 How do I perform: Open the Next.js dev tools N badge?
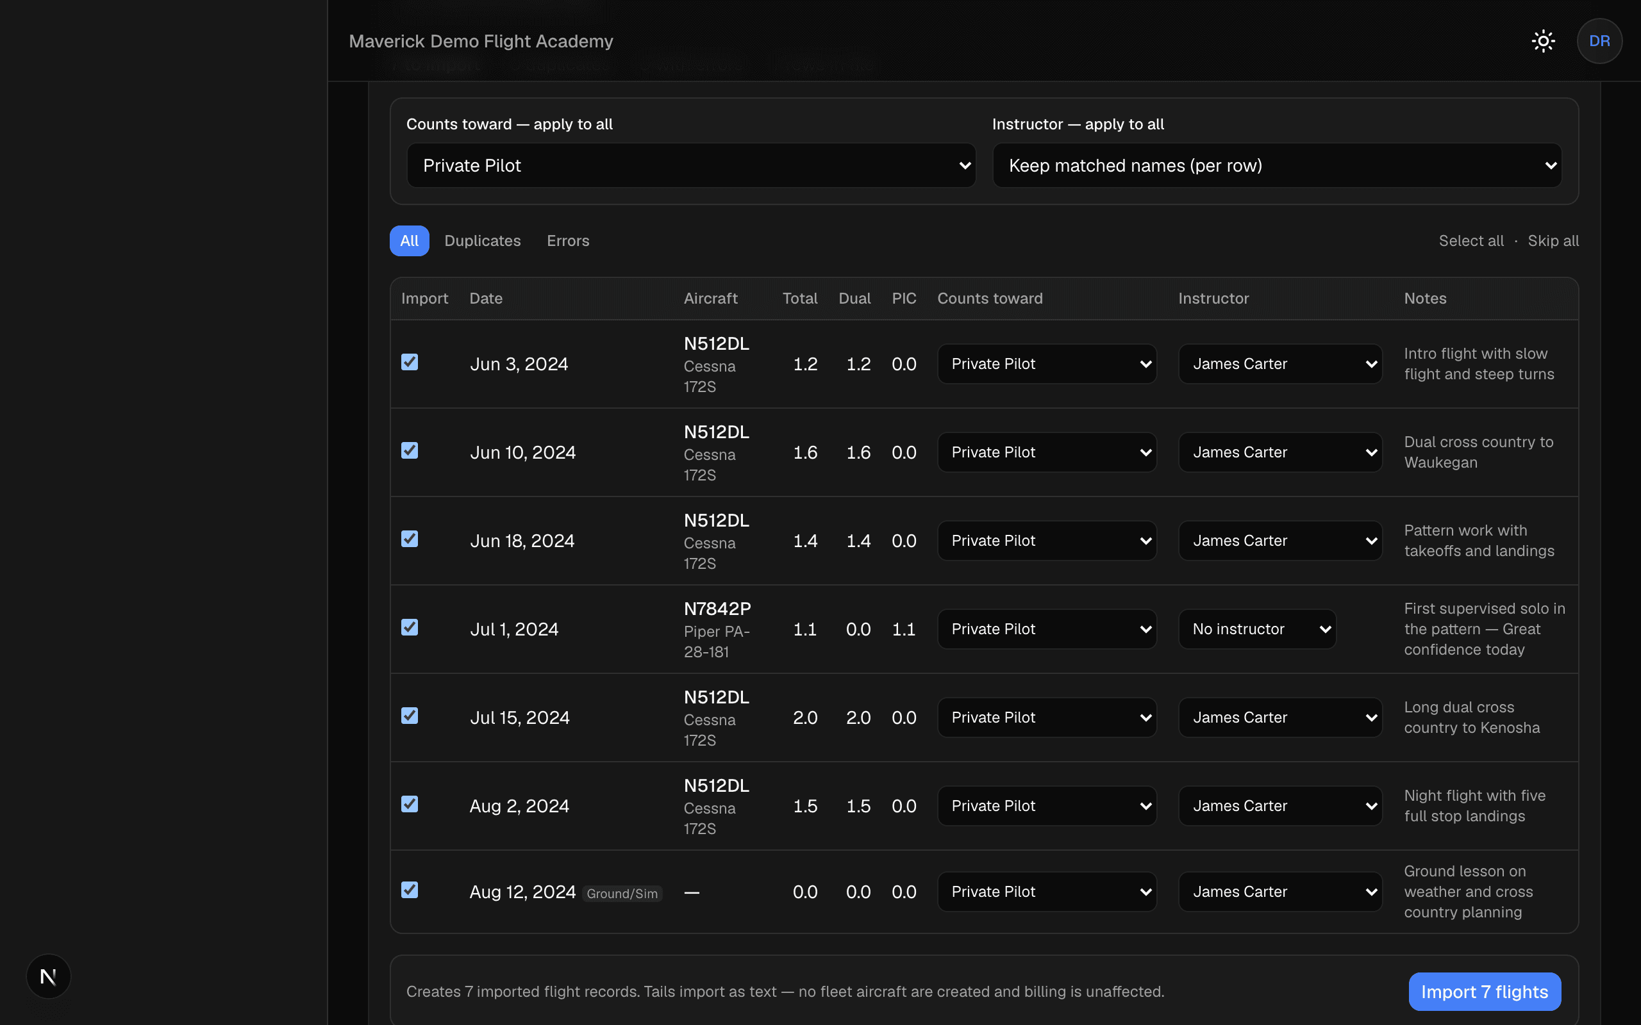point(48,976)
